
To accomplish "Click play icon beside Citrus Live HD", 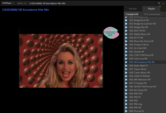I will (126, 59).
